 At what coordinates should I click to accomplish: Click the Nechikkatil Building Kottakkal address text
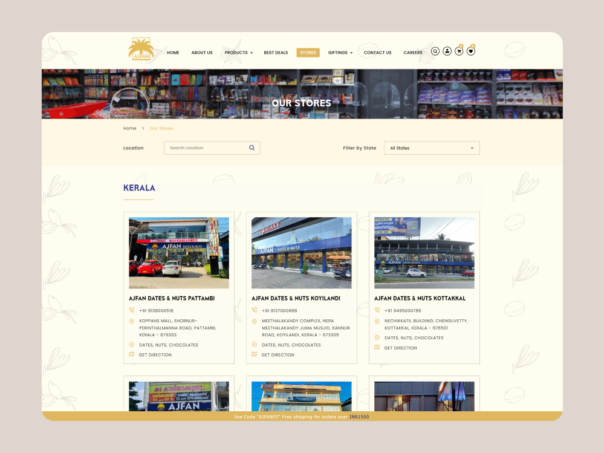426,324
